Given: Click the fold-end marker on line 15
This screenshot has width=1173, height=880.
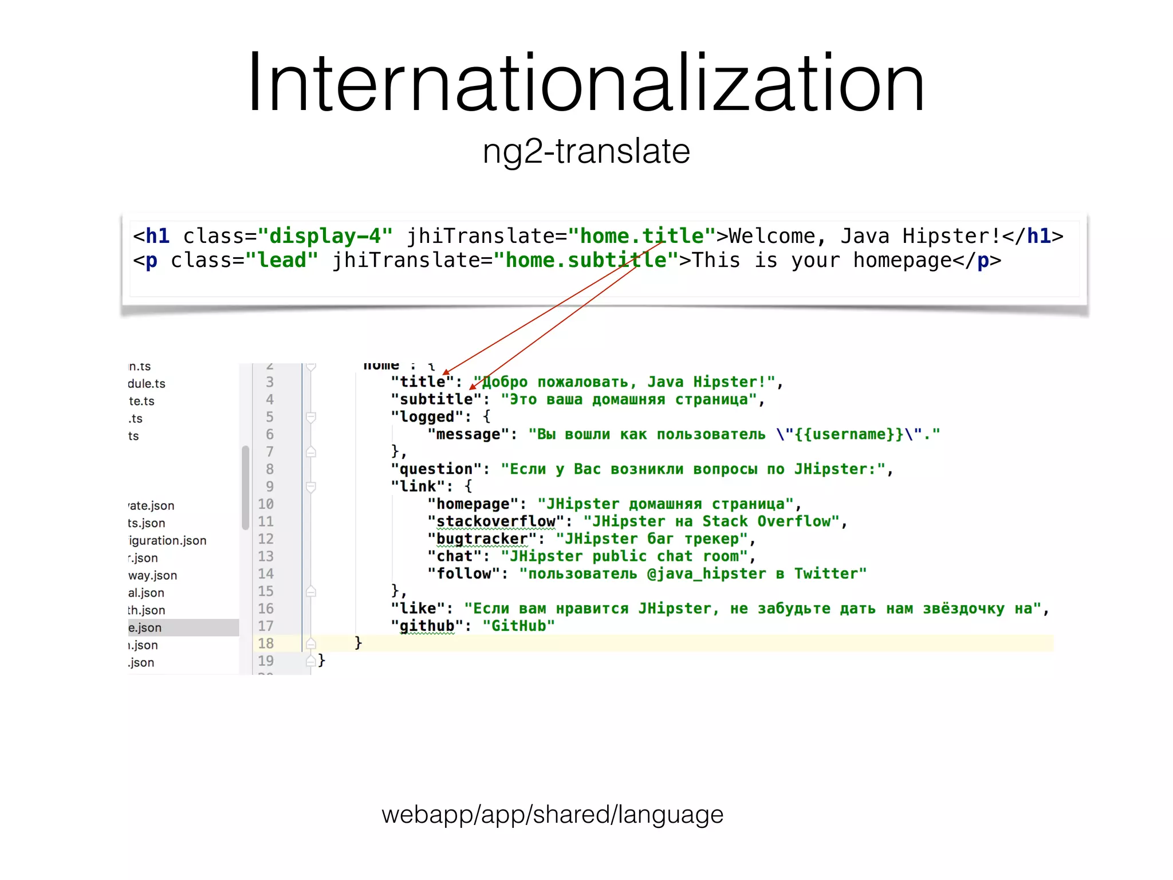Looking at the screenshot, I should coord(311,591).
